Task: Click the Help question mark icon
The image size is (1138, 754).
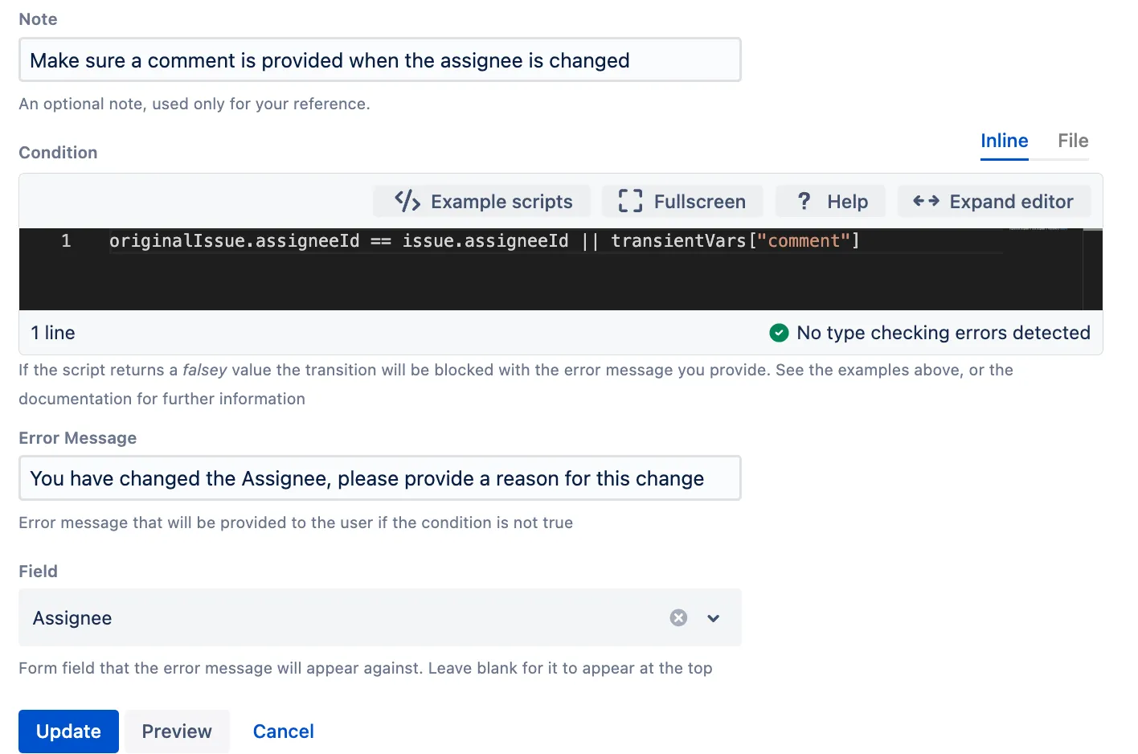Action: (804, 201)
